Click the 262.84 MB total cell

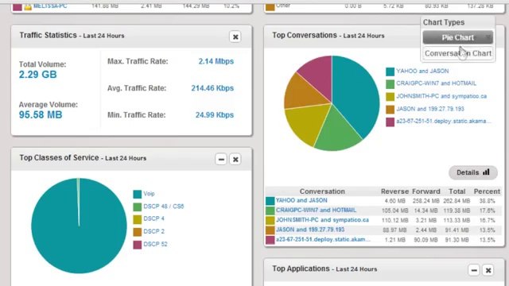457,201
